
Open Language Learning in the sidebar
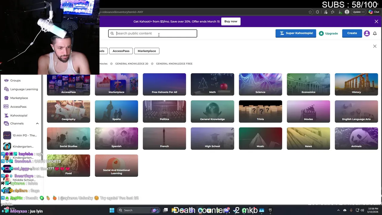tap(21, 89)
